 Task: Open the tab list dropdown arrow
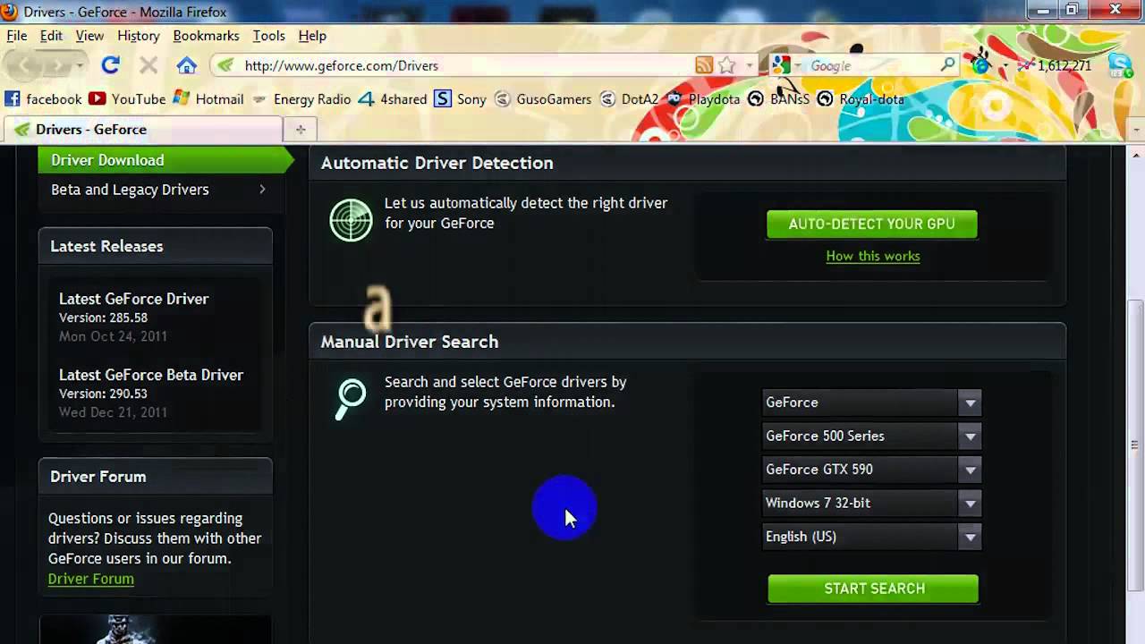coord(1136,130)
